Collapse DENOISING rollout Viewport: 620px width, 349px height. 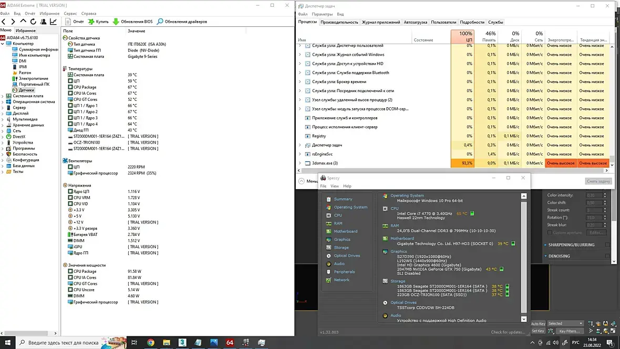point(546,256)
